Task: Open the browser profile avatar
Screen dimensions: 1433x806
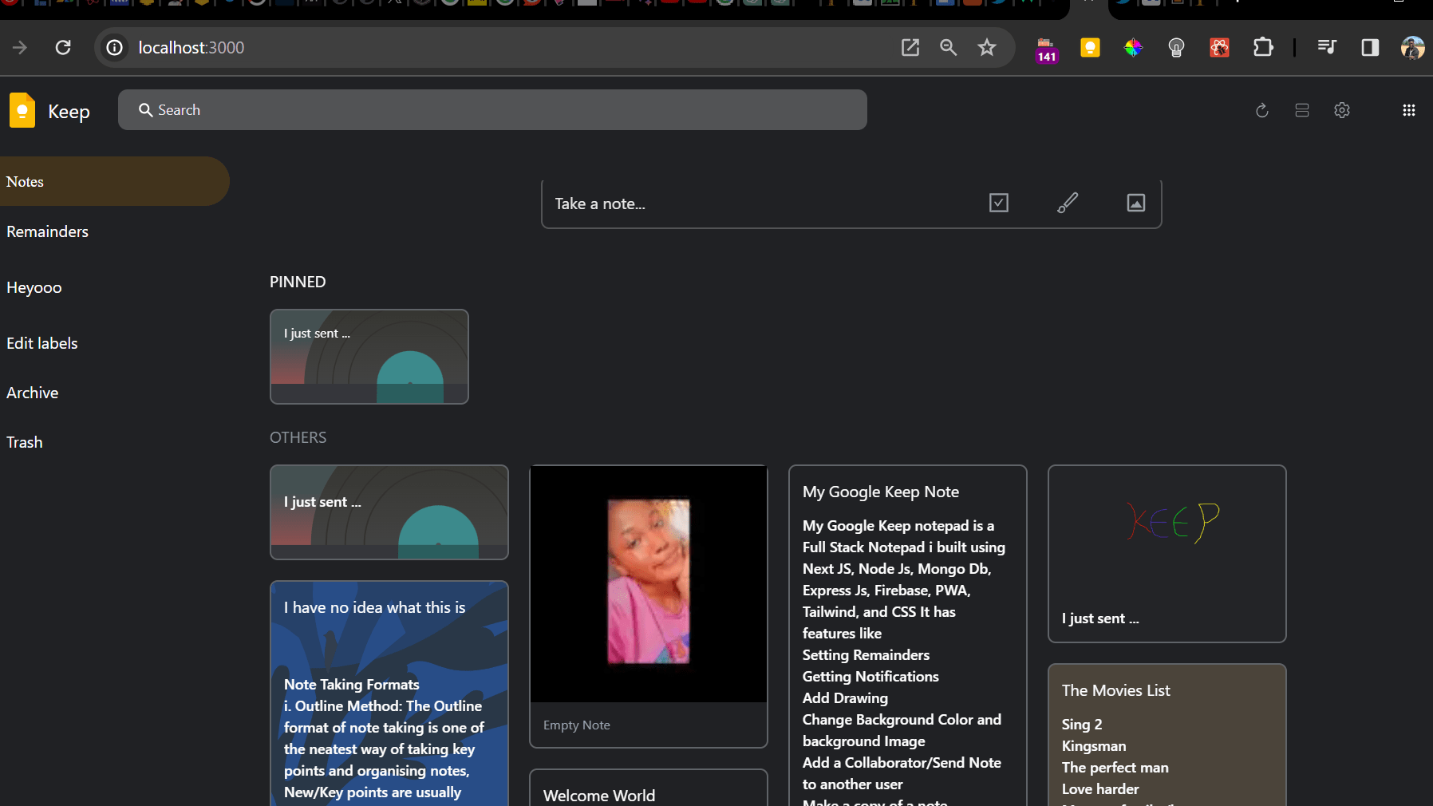Action: pos(1412,47)
